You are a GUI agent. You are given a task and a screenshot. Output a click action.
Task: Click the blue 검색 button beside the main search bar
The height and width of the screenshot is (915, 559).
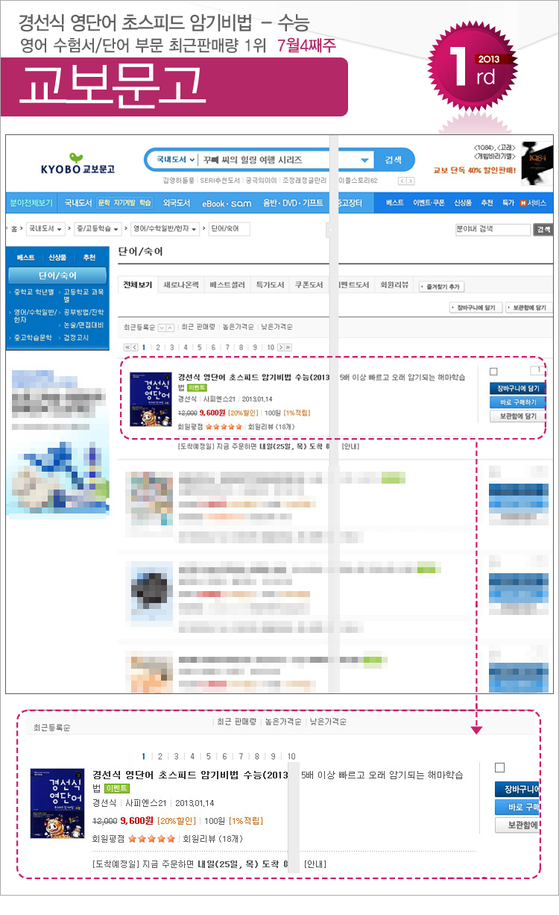pyautogui.click(x=394, y=160)
